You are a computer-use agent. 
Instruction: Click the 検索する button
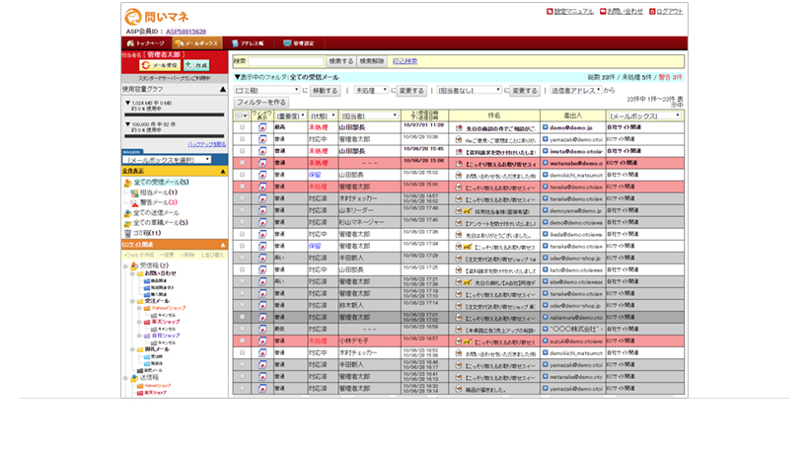click(x=341, y=61)
